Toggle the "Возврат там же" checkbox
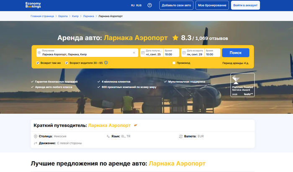The image size is (293, 172). (x=38, y=63)
